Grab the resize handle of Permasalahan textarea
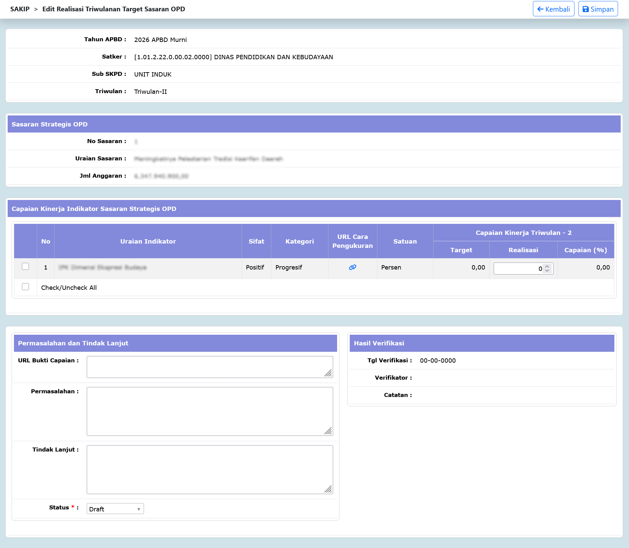 (328, 431)
